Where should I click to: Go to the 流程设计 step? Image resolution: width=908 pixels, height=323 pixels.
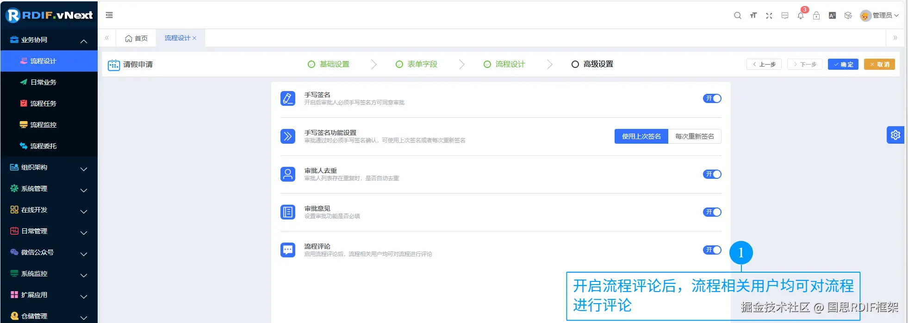click(504, 64)
